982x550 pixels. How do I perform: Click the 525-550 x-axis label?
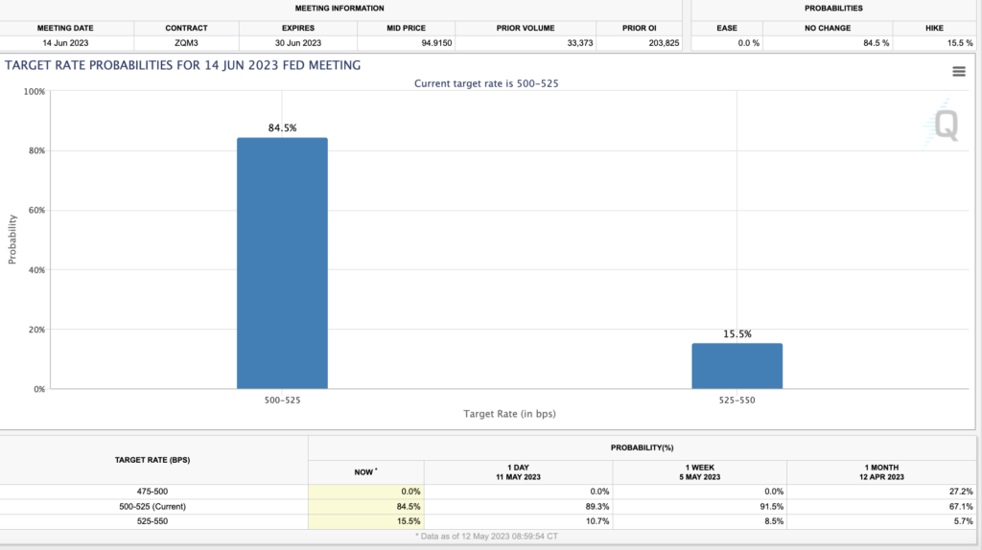pyautogui.click(x=737, y=401)
